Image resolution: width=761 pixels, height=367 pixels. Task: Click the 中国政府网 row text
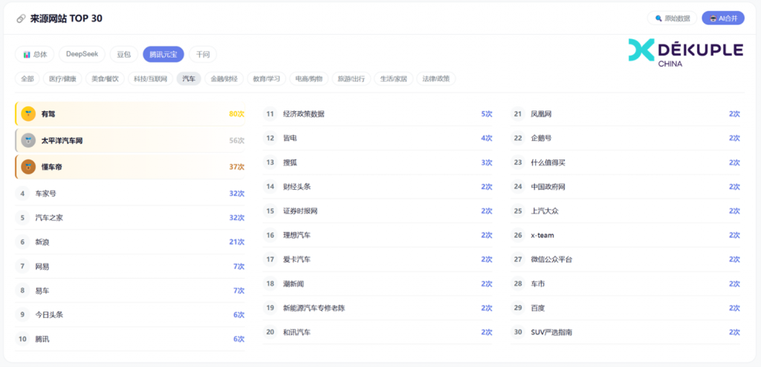pos(548,187)
